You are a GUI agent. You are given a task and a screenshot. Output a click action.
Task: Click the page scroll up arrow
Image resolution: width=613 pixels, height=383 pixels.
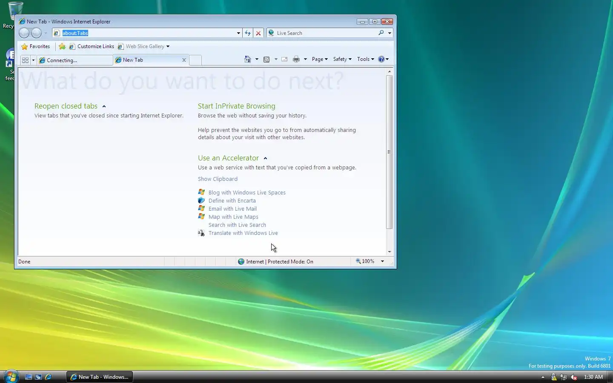point(389,72)
